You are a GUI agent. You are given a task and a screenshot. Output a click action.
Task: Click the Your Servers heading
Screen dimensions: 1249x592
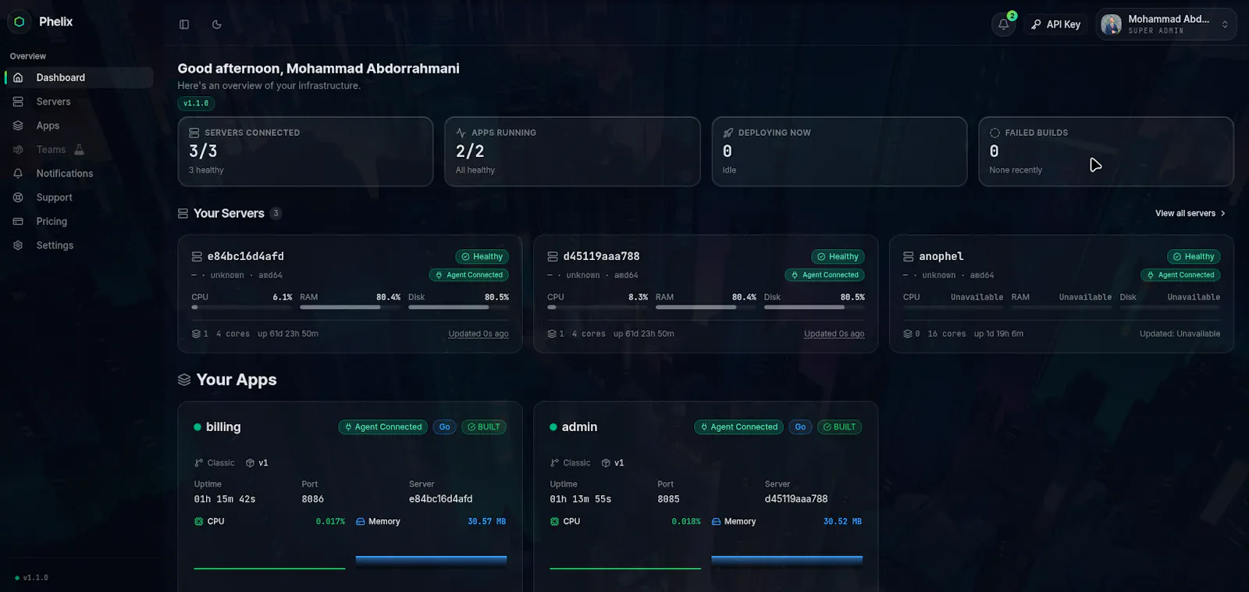pyautogui.click(x=229, y=213)
